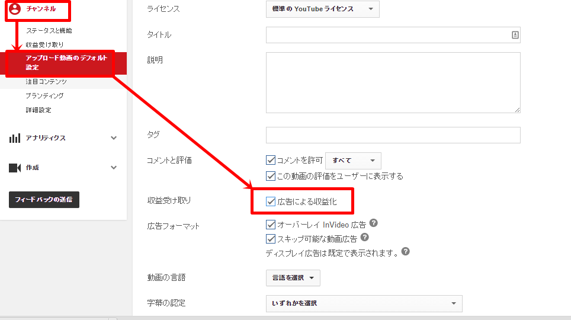Open the いずれかを選択 caption certification dropdown
The width and height of the screenshot is (571, 320).
[364, 303]
